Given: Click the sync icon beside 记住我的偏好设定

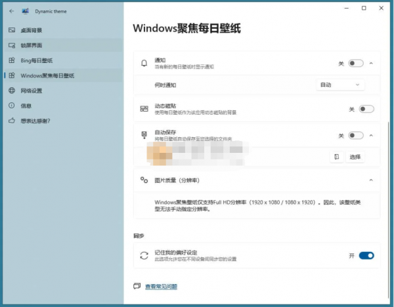Looking at the screenshot, I should pos(144,255).
